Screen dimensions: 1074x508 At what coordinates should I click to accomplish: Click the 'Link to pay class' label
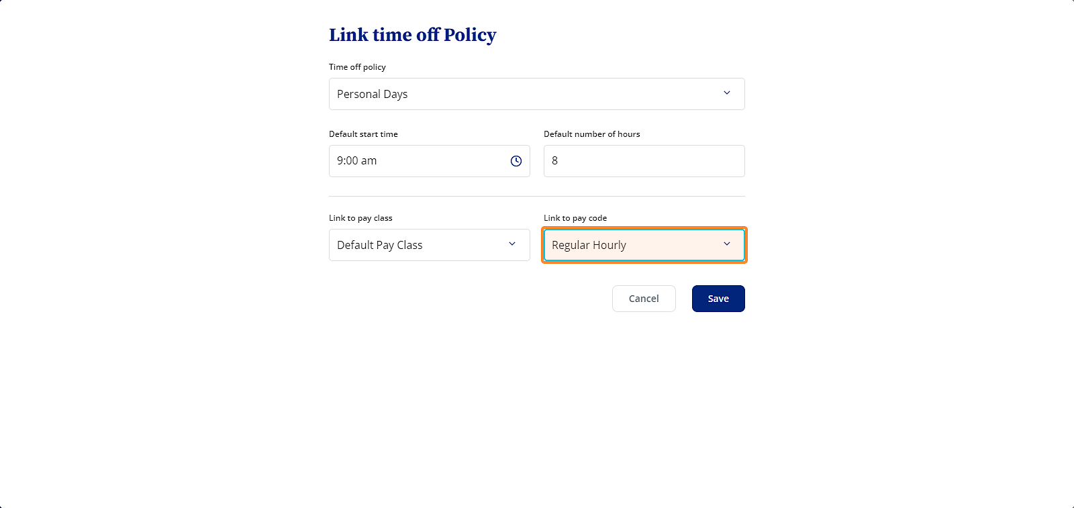coord(360,218)
